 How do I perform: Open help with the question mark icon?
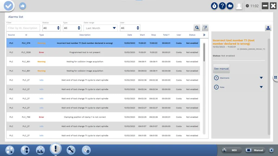(222, 6)
